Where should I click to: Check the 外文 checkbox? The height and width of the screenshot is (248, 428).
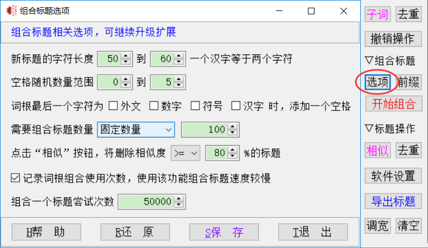tap(113, 106)
